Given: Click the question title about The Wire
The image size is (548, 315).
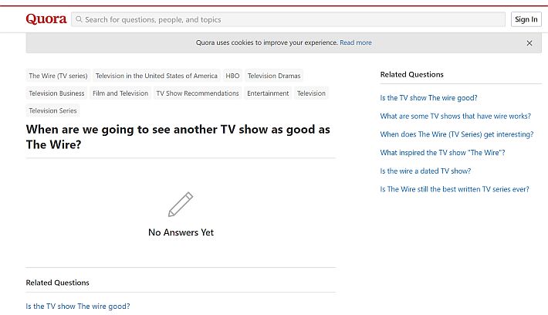Looking at the screenshot, I should point(178,137).
